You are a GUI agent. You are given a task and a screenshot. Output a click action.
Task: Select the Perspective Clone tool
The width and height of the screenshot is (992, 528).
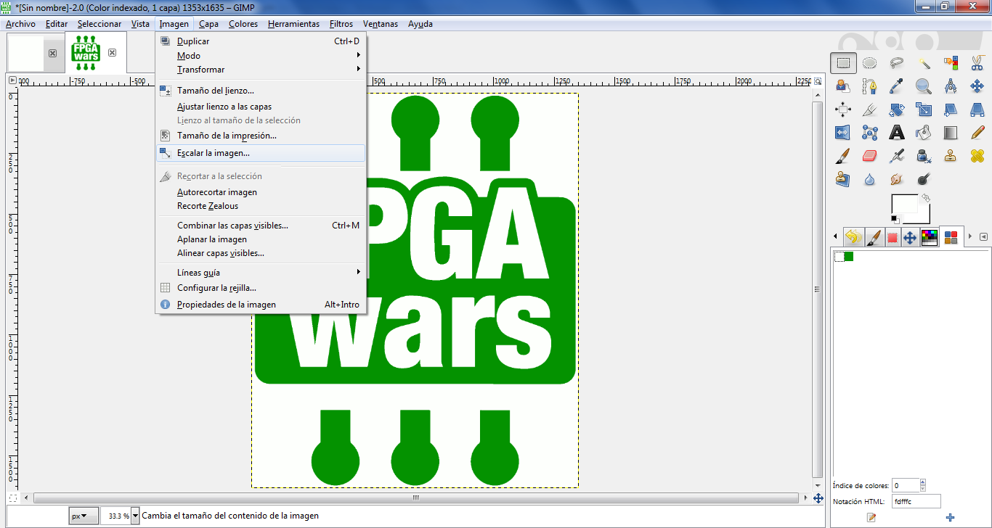[x=843, y=179]
